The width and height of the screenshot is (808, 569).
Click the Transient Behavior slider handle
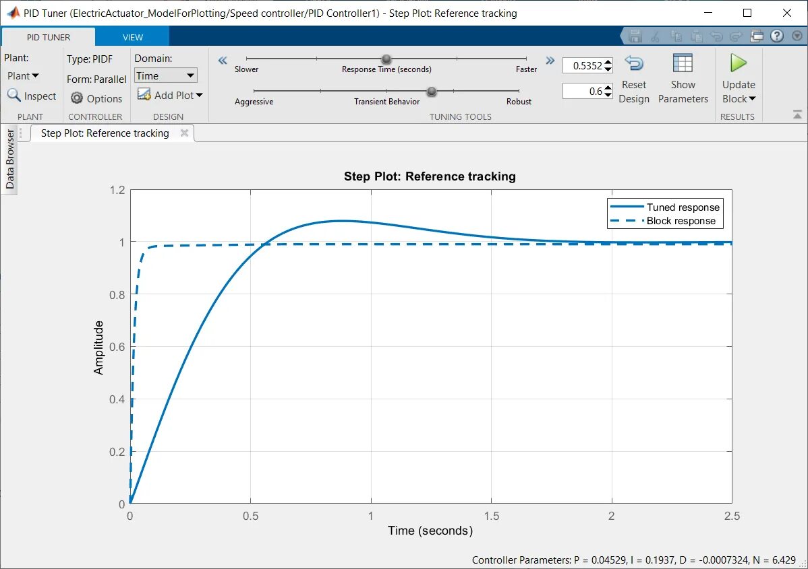(x=432, y=92)
